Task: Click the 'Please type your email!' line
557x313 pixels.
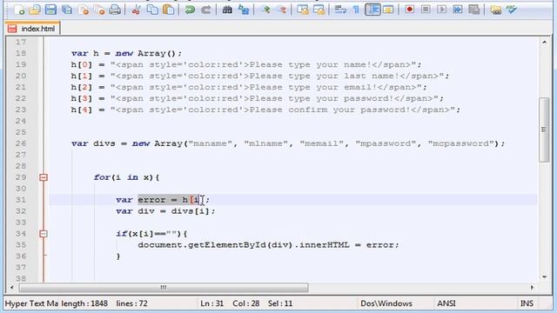Action: point(249,87)
